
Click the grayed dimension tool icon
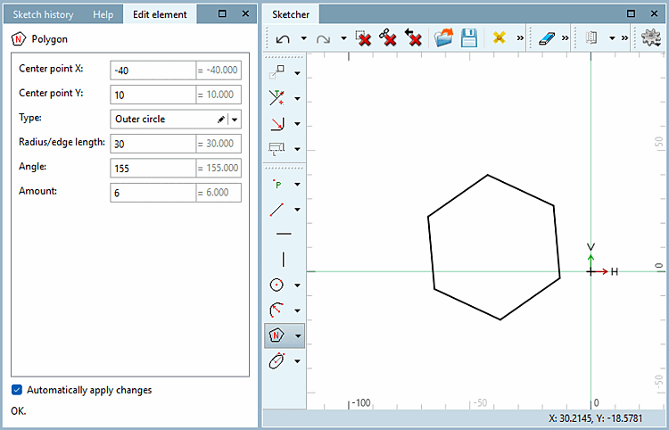pyautogui.click(x=277, y=148)
